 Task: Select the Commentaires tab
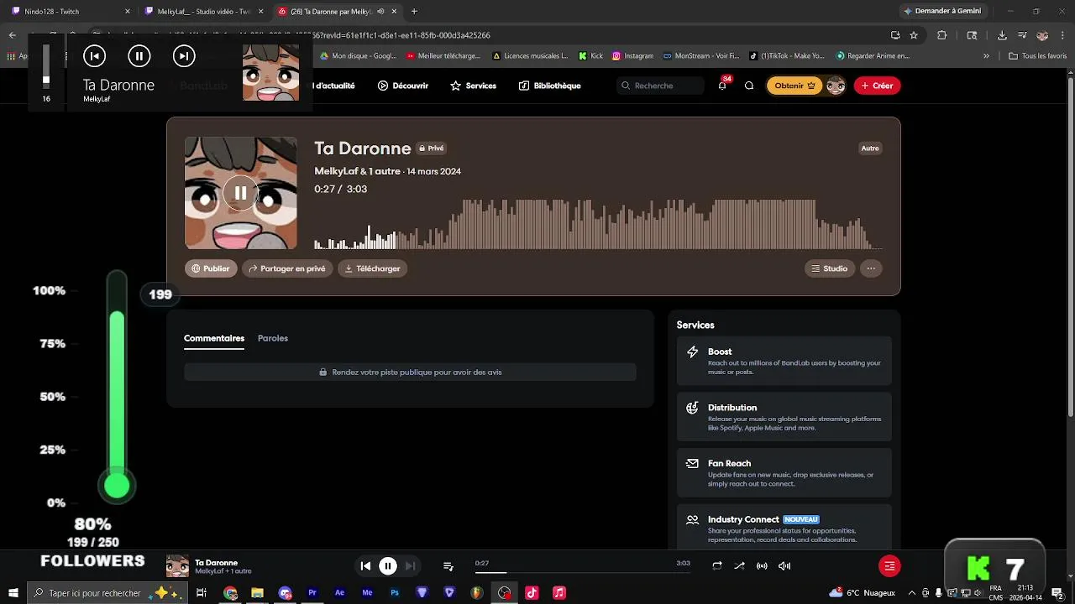(214, 338)
